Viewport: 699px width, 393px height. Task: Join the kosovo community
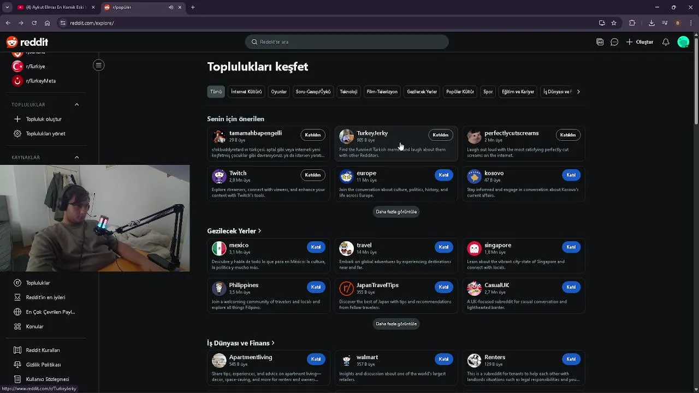point(571,175)
